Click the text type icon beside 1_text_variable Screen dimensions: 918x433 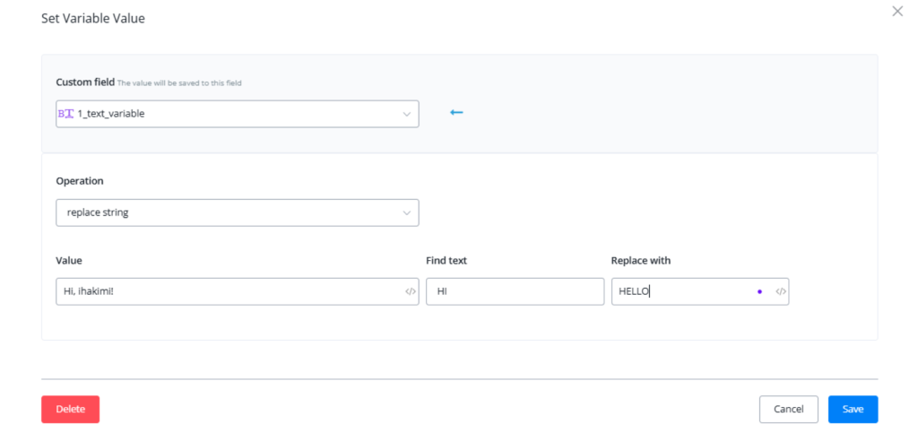click(x=65, y=114)
